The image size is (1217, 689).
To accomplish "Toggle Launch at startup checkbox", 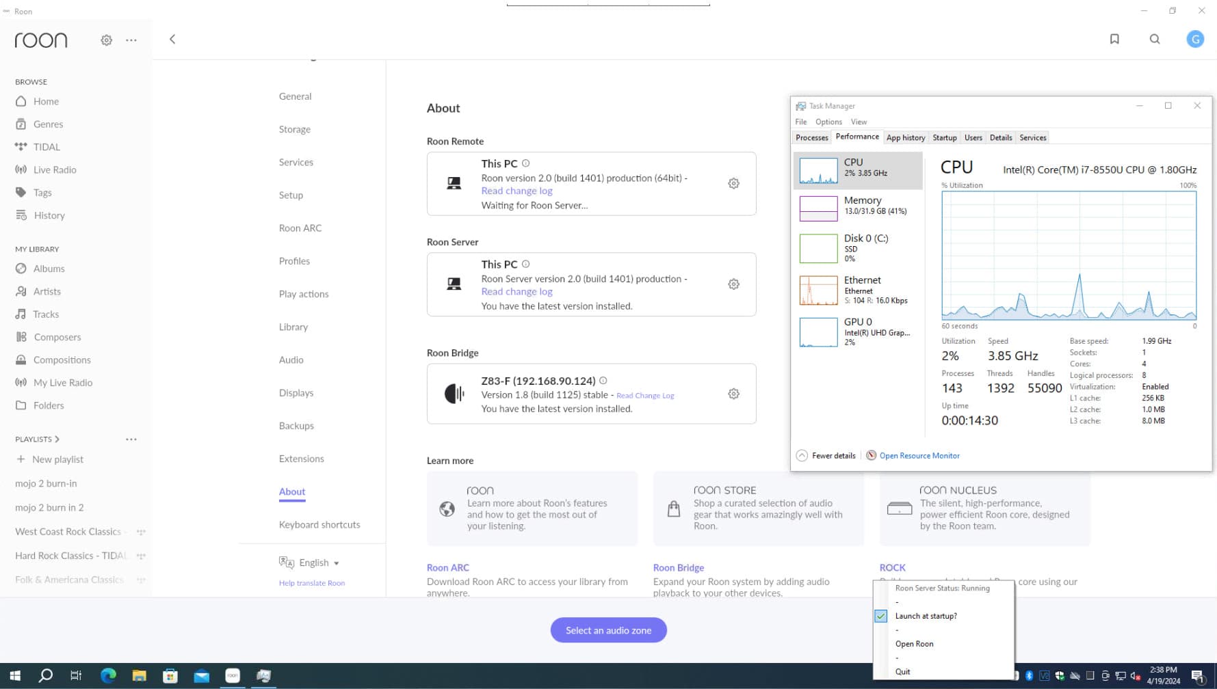I will [880, 616].
